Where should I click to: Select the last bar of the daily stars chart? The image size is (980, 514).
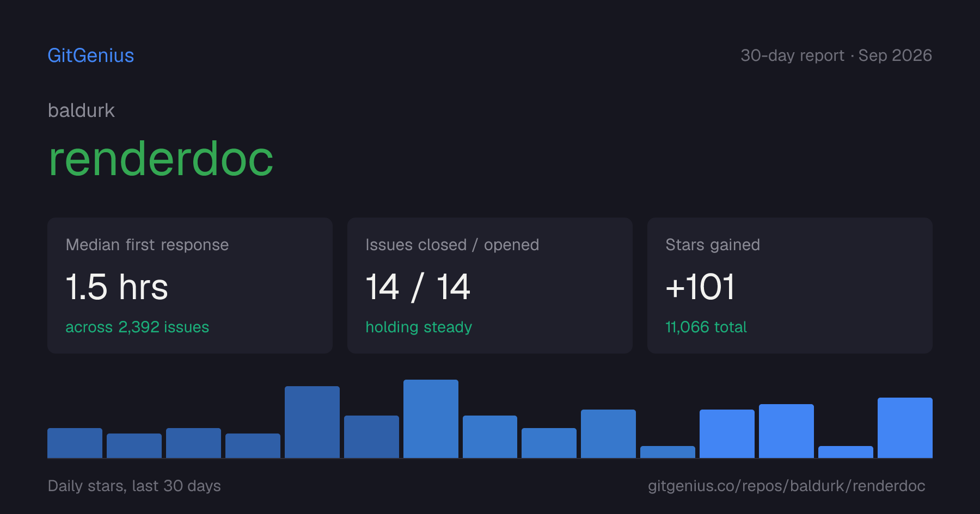point(905,428)
